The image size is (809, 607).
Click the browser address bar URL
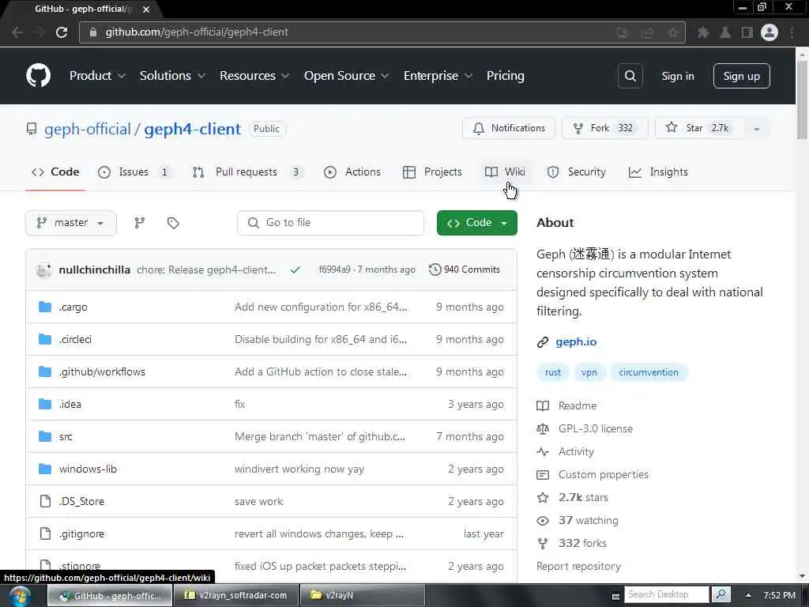point(197,32)
